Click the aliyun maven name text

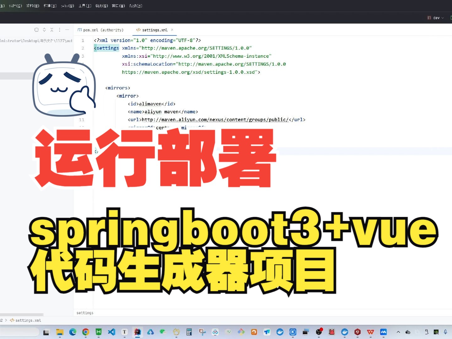(x=161, y=112)
